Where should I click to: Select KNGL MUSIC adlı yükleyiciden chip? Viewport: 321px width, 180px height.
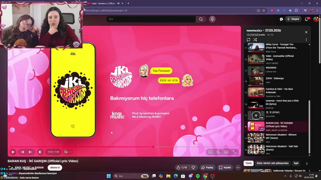[273, 163]
